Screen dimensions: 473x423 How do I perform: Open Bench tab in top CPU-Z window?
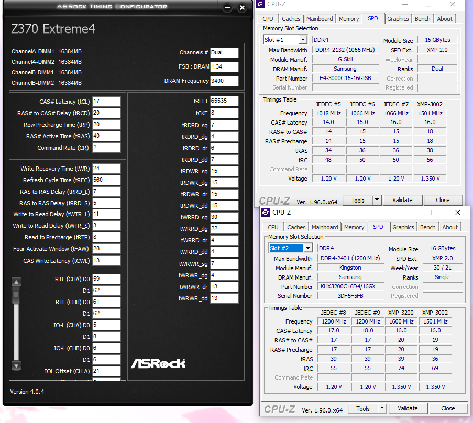click(x=422, y=19)
